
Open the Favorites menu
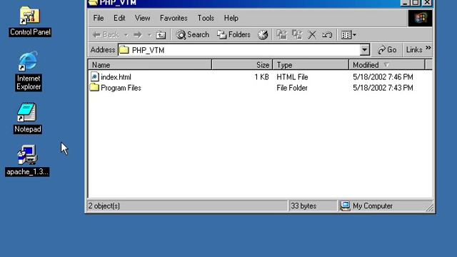(x=174, y=18)
